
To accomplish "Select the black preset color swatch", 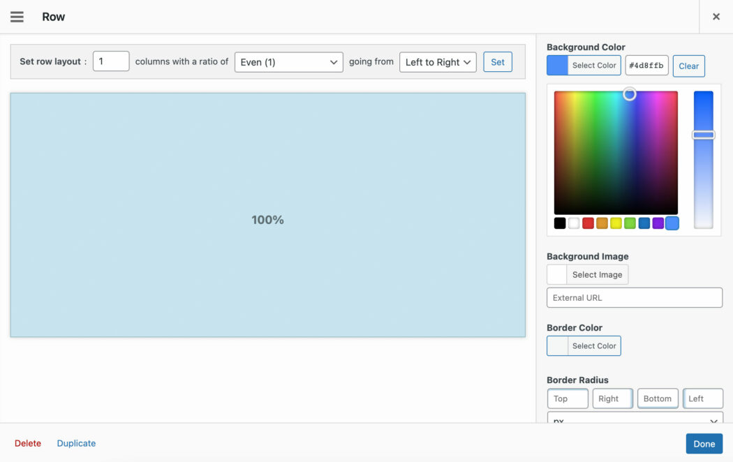I will click(559, 223).
